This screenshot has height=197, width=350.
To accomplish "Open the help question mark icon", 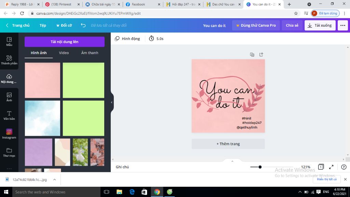I will [344, 167].
